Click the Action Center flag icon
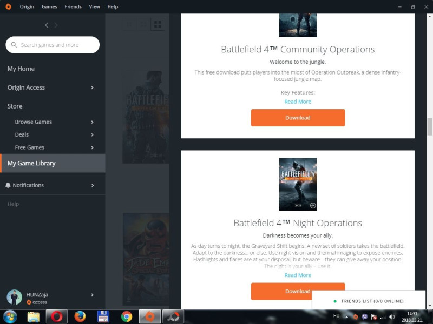The image size is (433, 324). pyautogui.click(x=373, y=317)
